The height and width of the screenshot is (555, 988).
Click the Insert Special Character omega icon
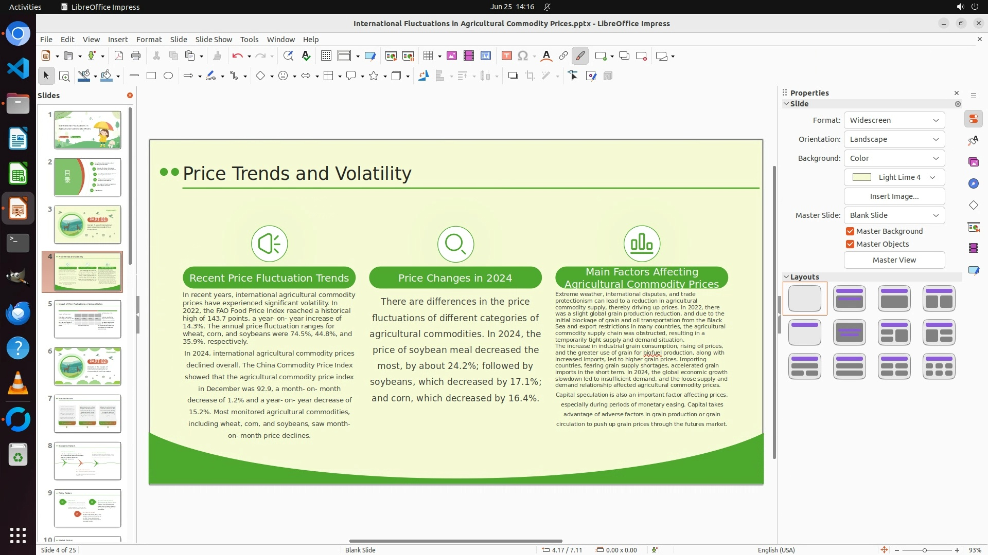pos(523,56)
